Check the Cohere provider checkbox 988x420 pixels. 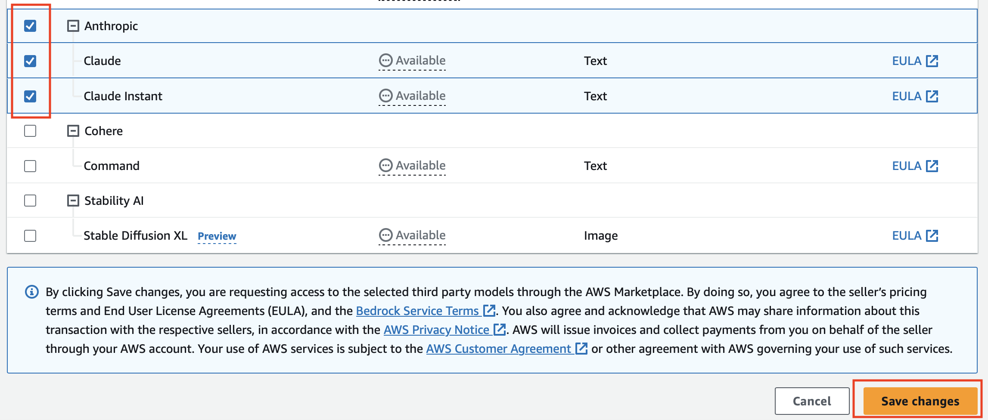point(30,131)
